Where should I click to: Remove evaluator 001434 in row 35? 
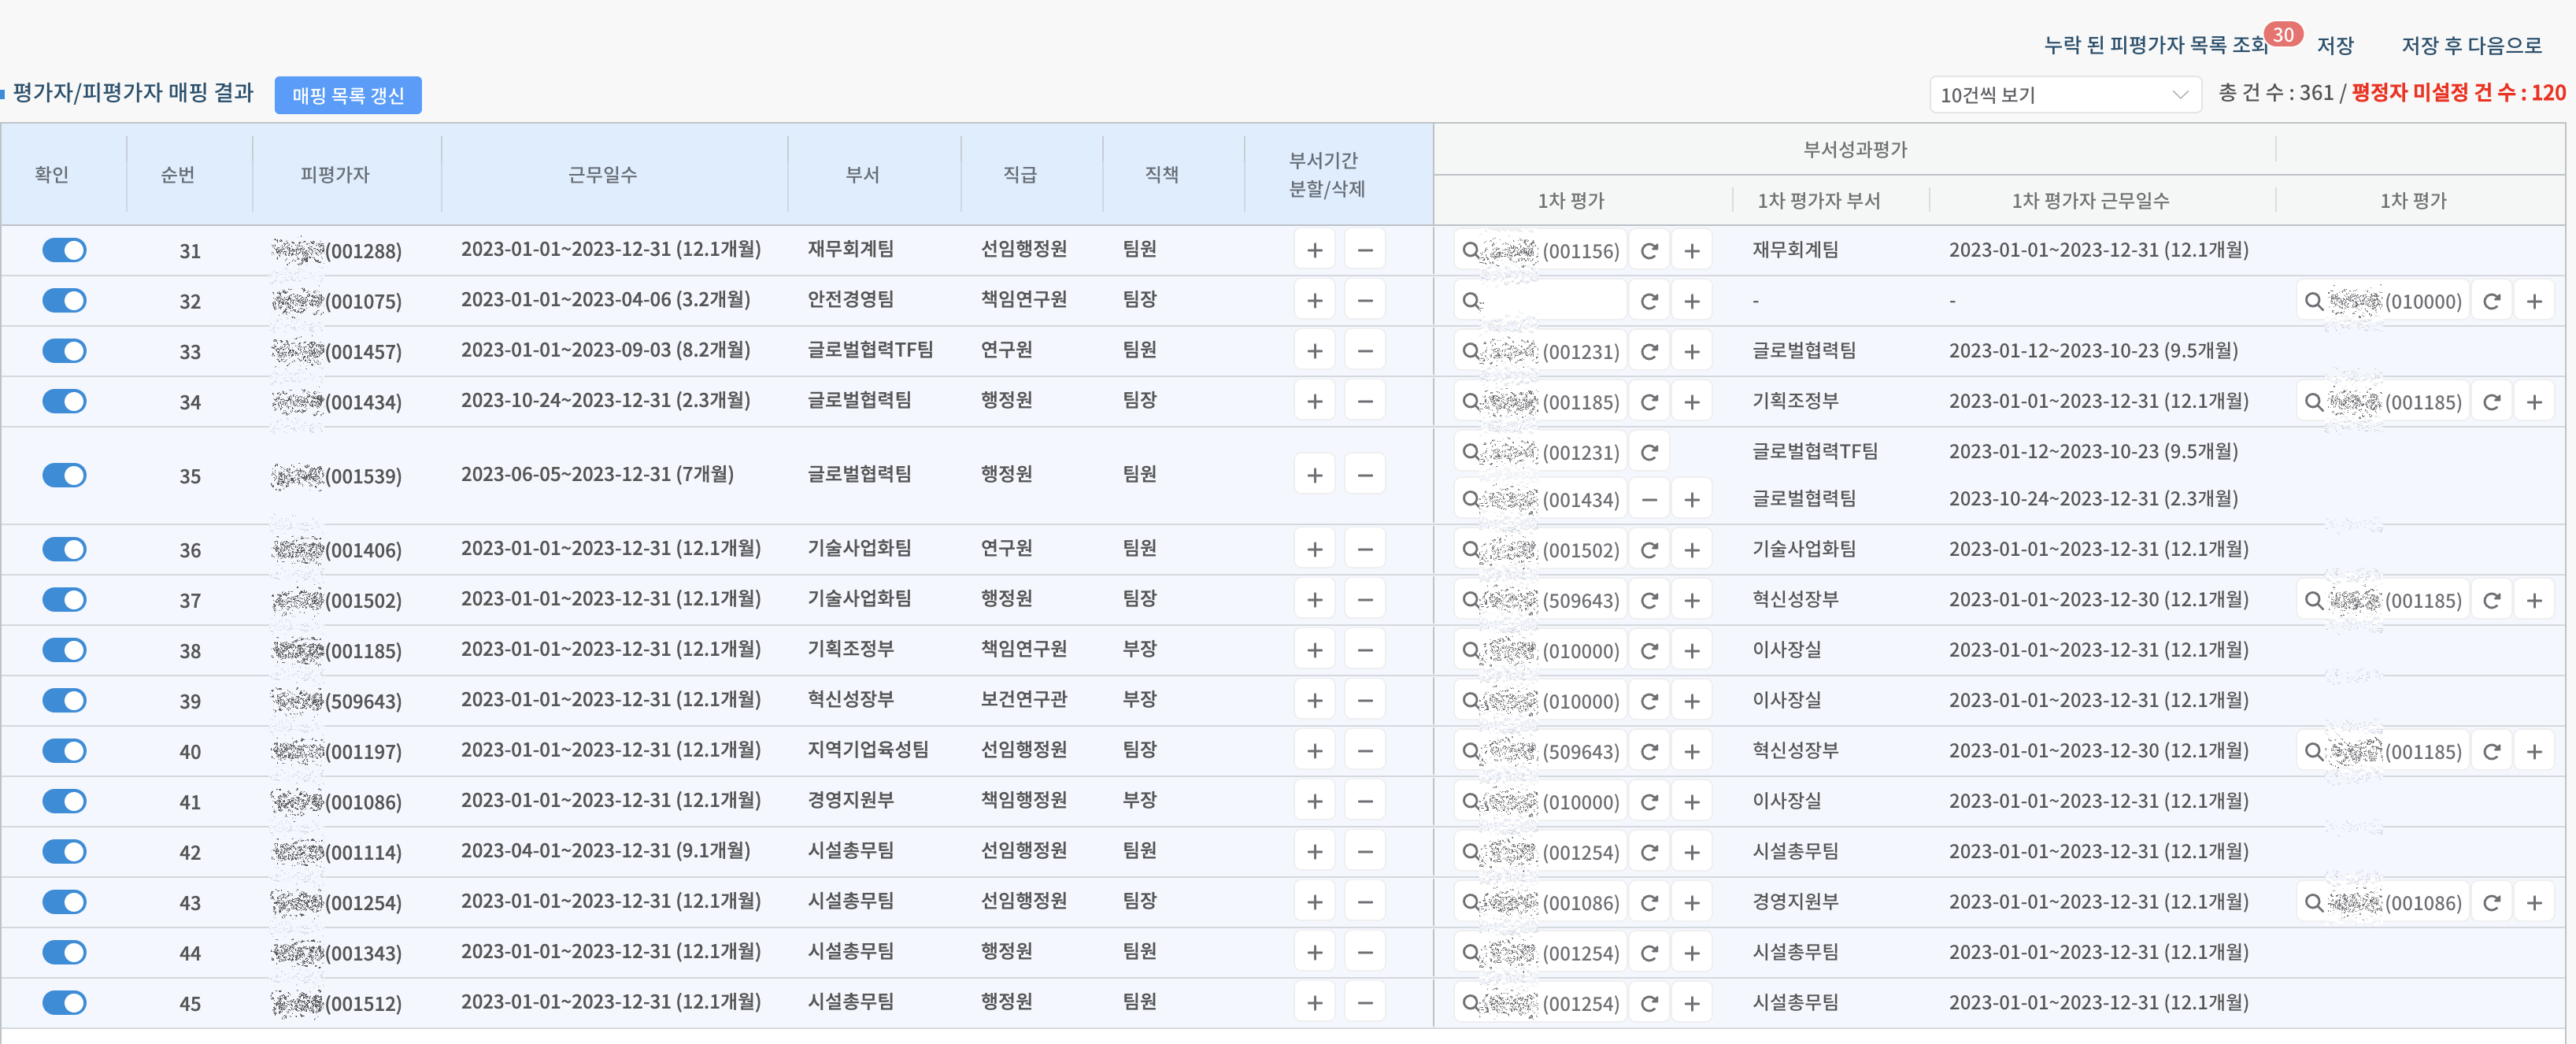1649,499
